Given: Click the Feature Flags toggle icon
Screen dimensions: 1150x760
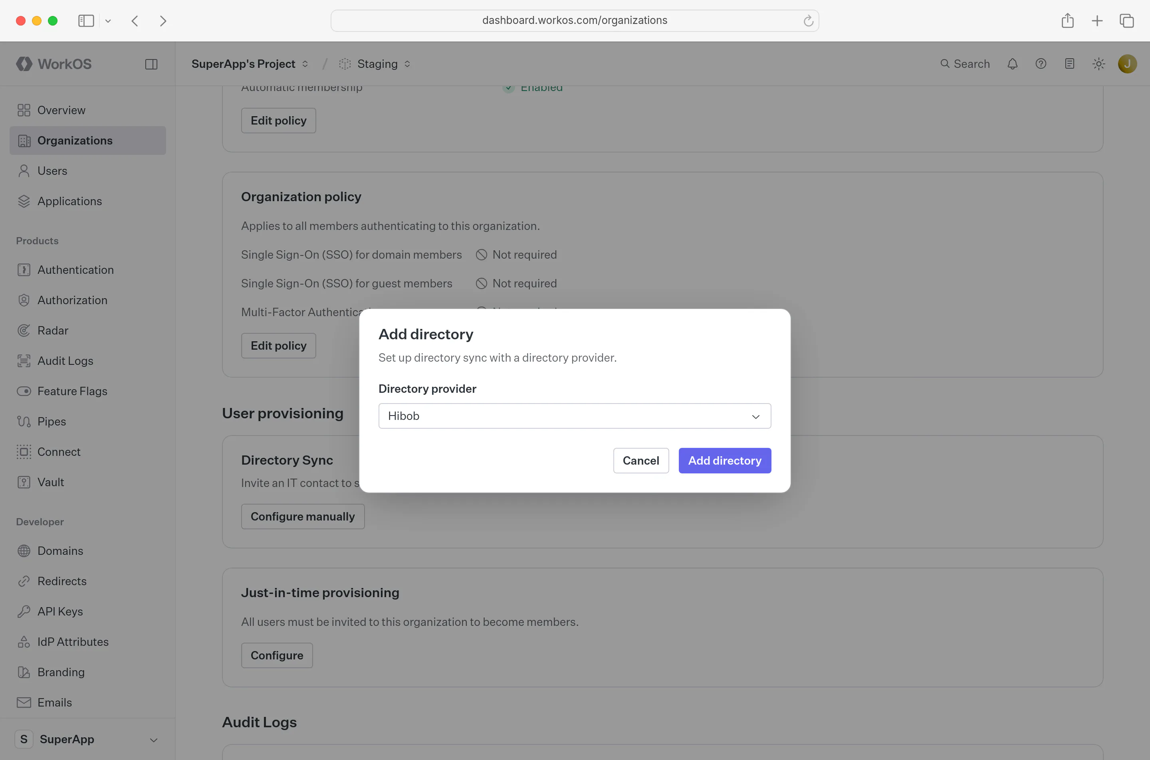Looking at the screenshot, I should coord(24,391).
